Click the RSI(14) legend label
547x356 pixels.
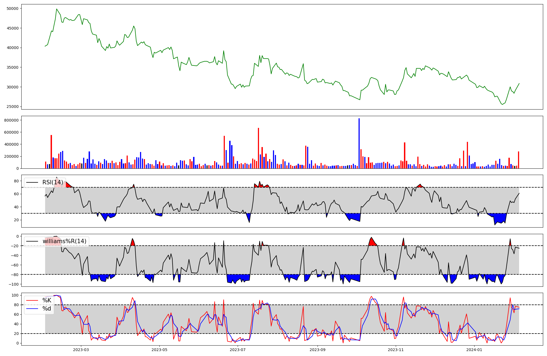point(53,182)
